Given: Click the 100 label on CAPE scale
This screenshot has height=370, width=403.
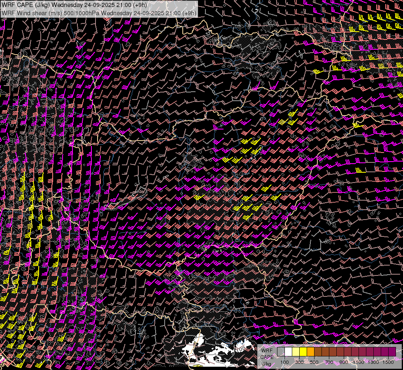Looking at the screenshot, I should (284, 362).
